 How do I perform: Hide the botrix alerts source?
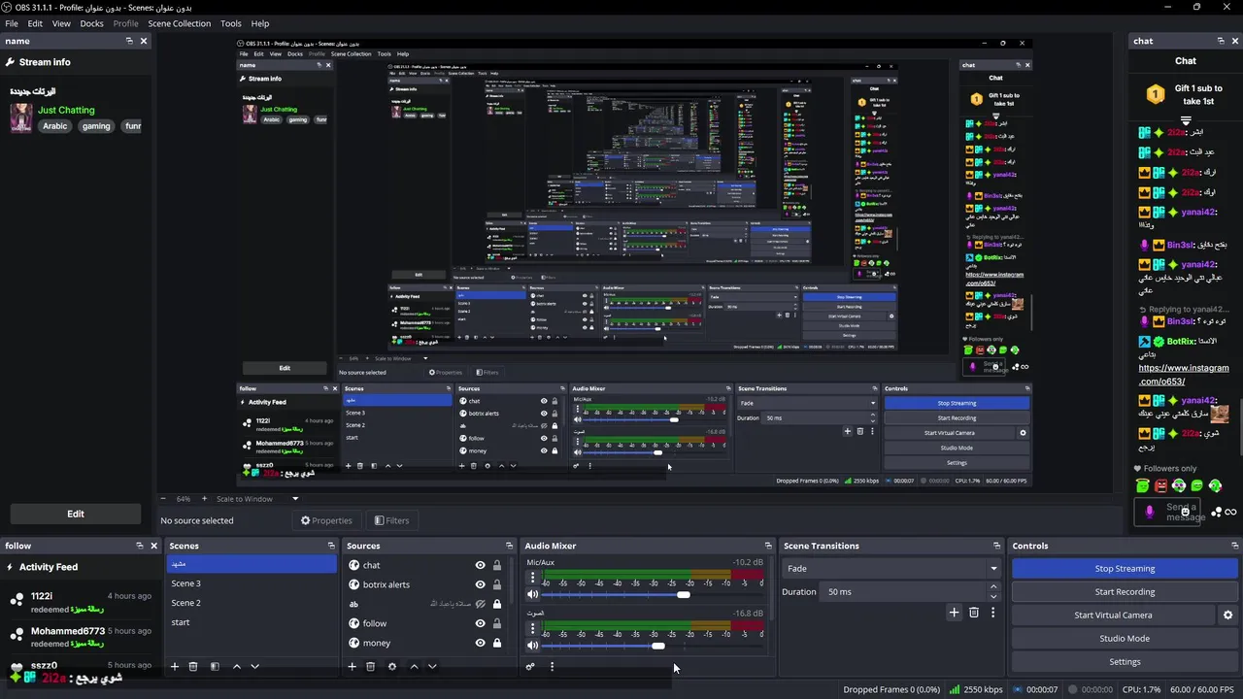[x=480, y=584]
